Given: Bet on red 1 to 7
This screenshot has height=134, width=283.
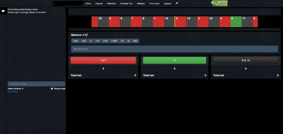Looking at the screenshot, I should [103, 60].
